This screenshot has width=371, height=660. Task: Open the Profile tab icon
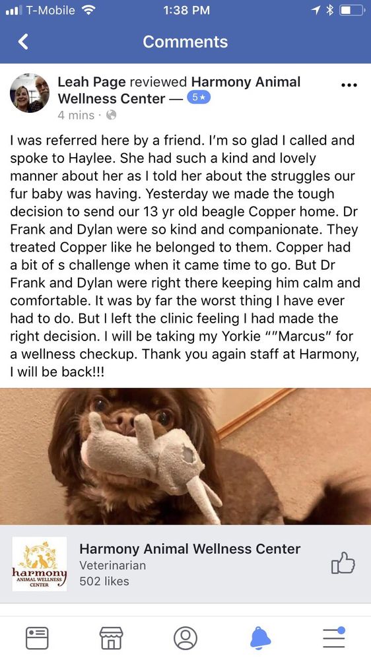tap(185, 638)
